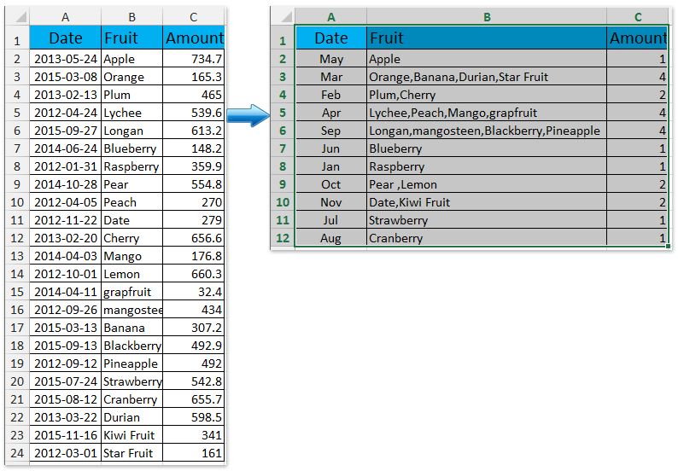Click the cell with date 2012-03-01
The height and width of the screenshot is (471, 678).
(65, 453)
